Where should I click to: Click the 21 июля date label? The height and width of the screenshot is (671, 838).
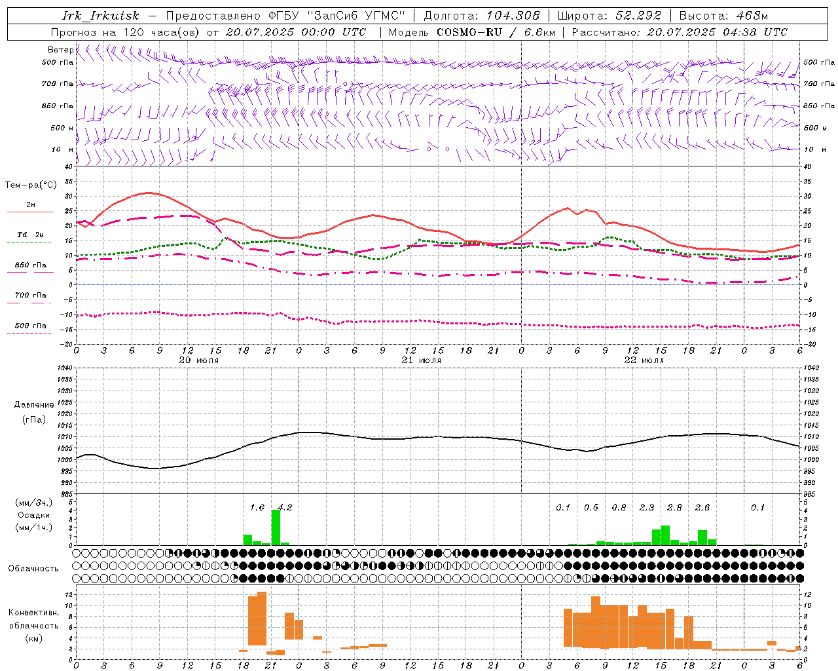(422, 360)
